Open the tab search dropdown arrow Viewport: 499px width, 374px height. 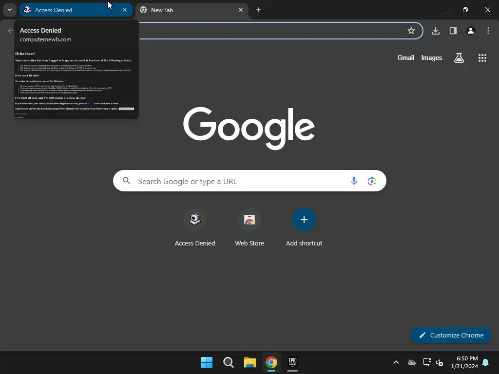[10, 10]
